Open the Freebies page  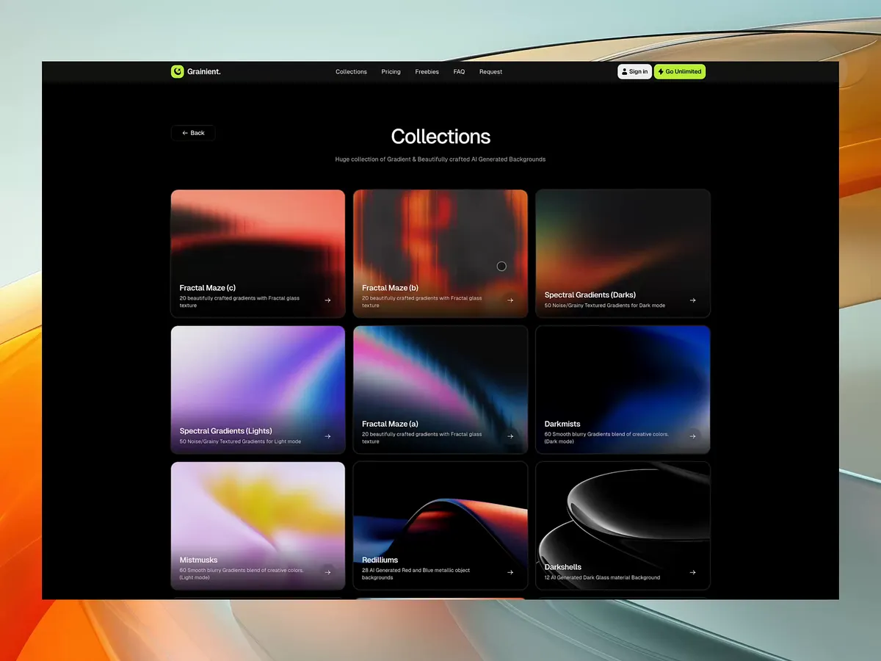(x=427, y=71)
